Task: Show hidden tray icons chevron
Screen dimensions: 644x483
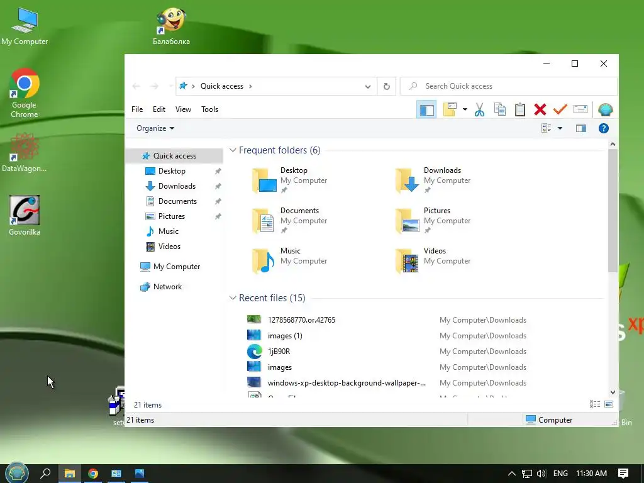Action: [512, 474]
